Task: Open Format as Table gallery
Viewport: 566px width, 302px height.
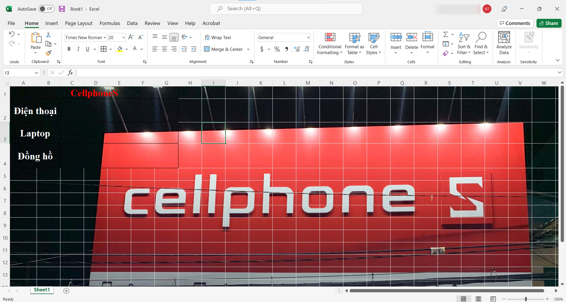Action: pyautogui.click(x=354, y=43)
